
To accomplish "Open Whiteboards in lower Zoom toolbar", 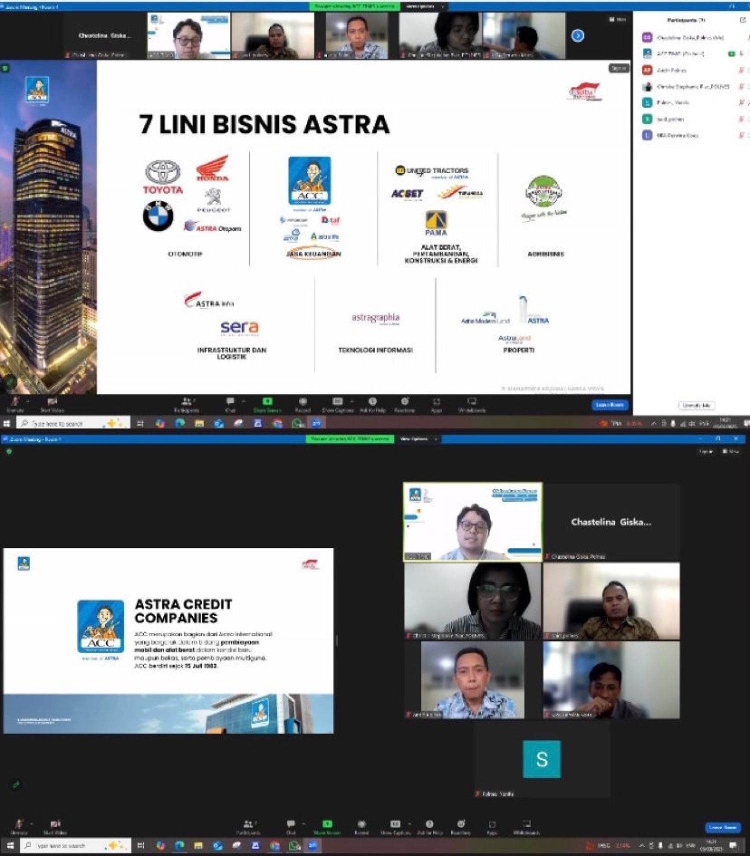I will point(526,826).
